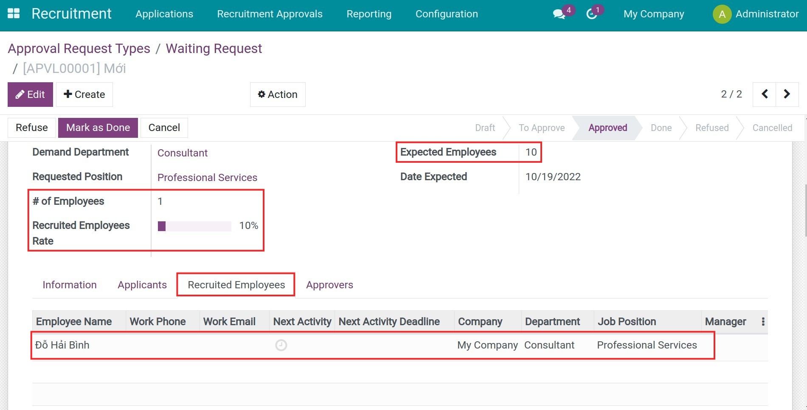This screenshot has width=807, height=410.
Task: Click the Recruited Employees Rate progress bar
Action: pos(194,226)
